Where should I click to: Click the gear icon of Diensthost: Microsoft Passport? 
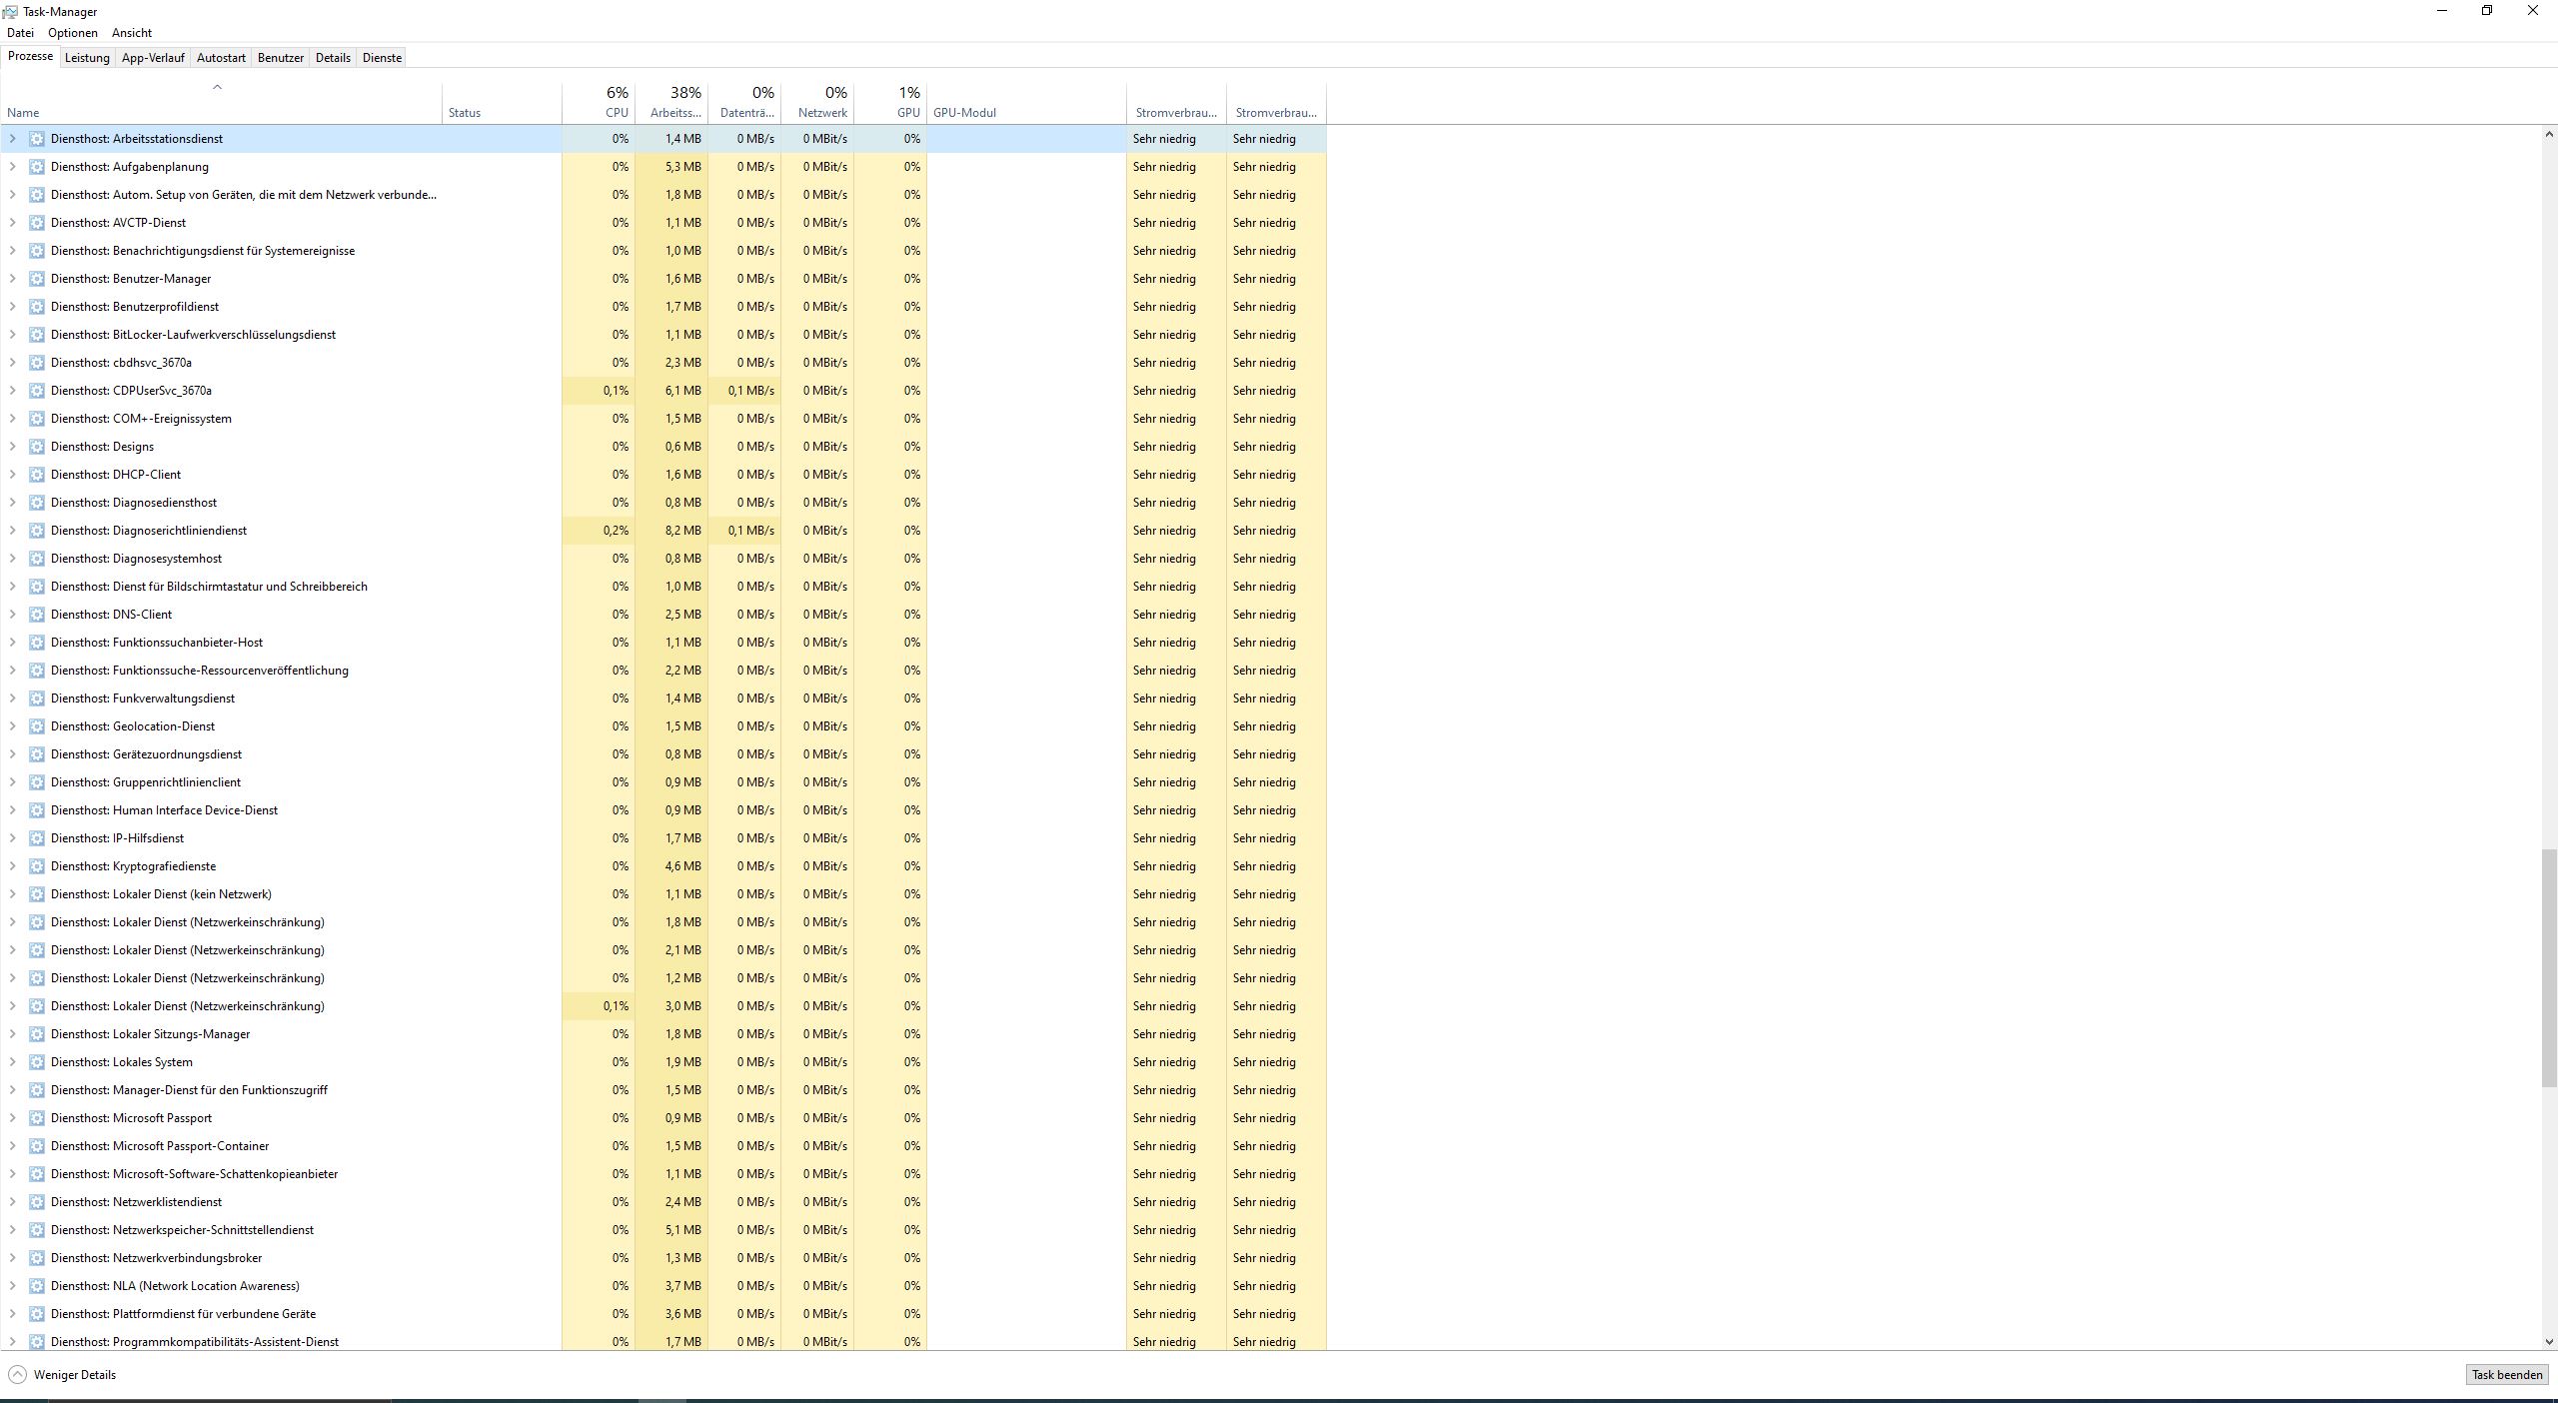[37, 1118]
